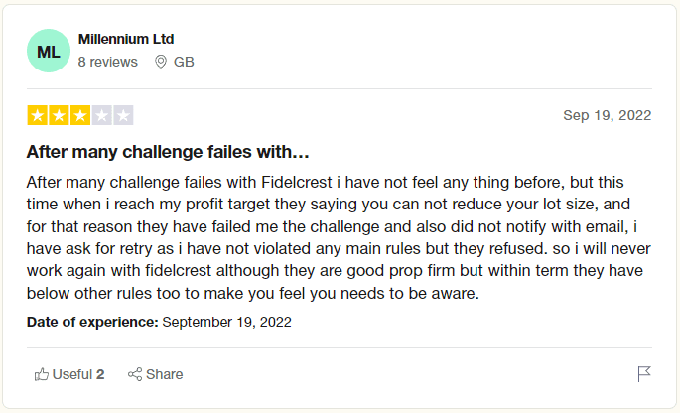680x413 pixels.
Task: Click the location pin icon
Action: click(x=161, y=62)
